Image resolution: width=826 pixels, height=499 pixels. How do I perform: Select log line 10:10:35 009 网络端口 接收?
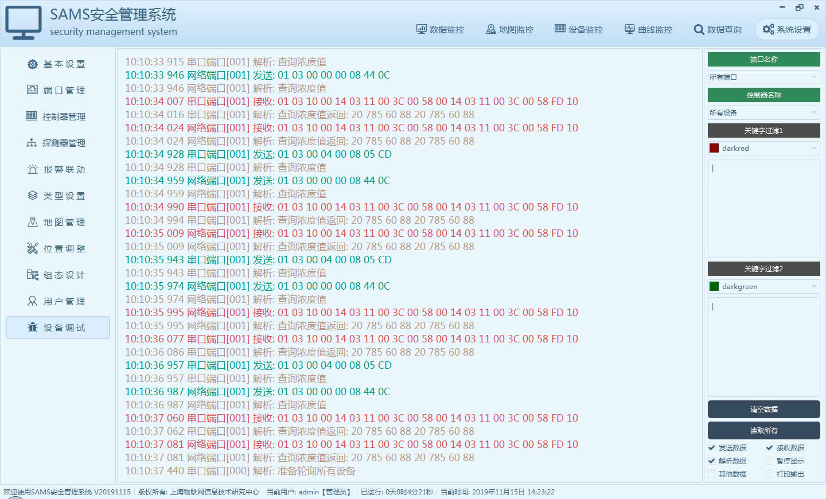pos(352,233)
